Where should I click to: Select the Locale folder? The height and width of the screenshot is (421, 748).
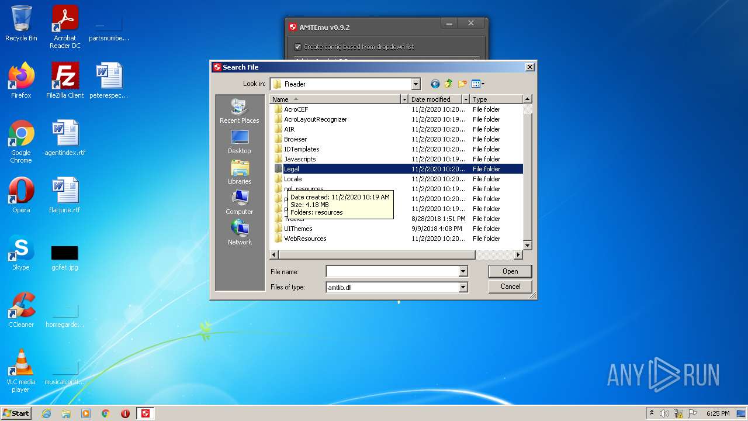click(x=293, y=179)
